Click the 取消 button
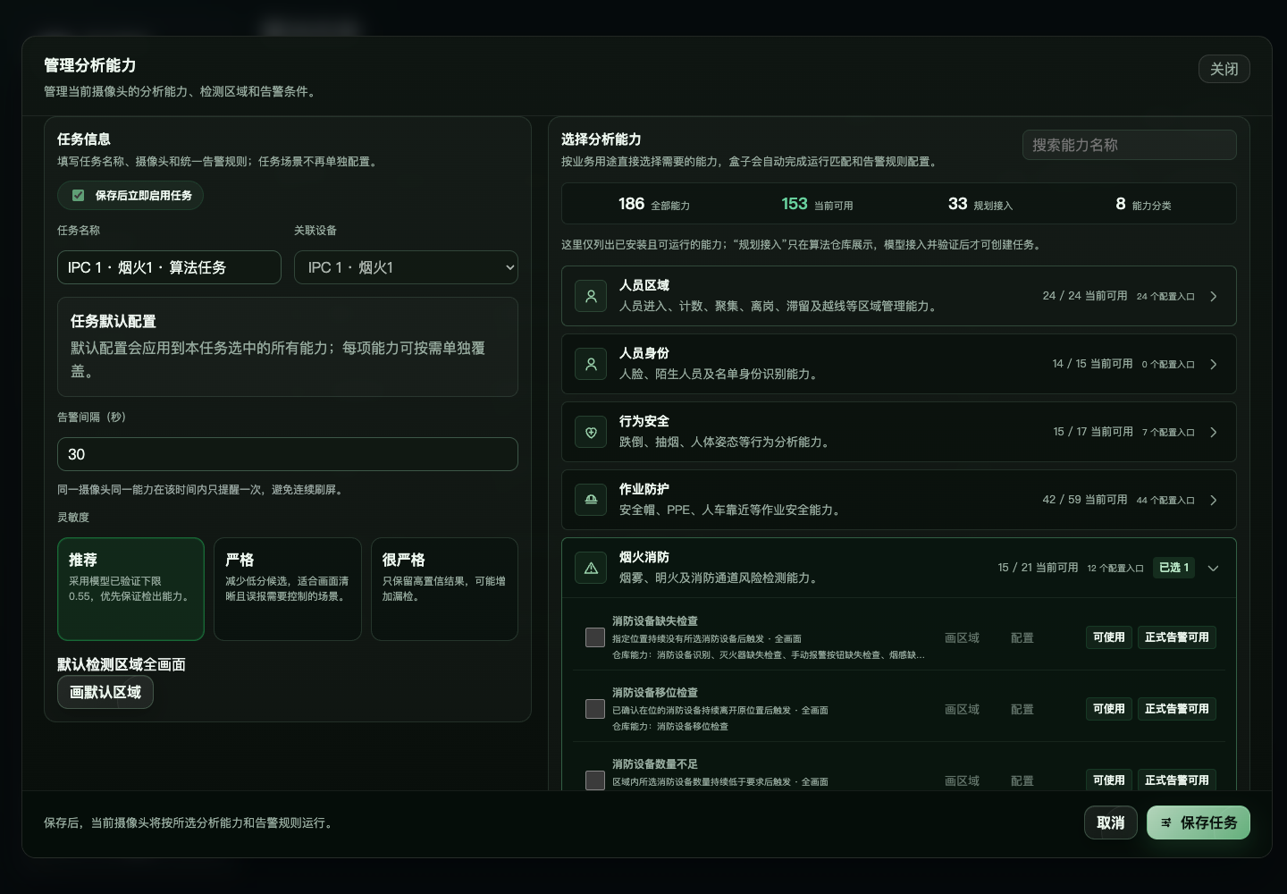Viewport: 1287px width, 894px height. [x=1111, y=822]
